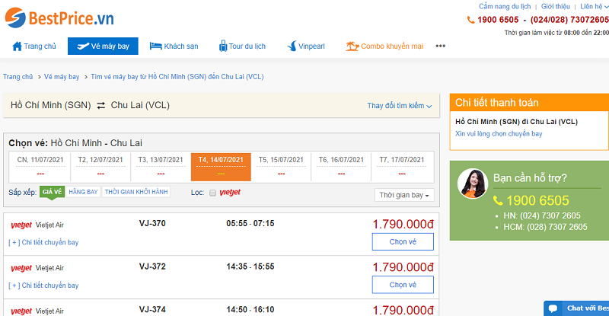Sort flights by GIÁ VÉ
Viewport: 609px width, 316px height.
pyautogui.click(x=52, y=192)
